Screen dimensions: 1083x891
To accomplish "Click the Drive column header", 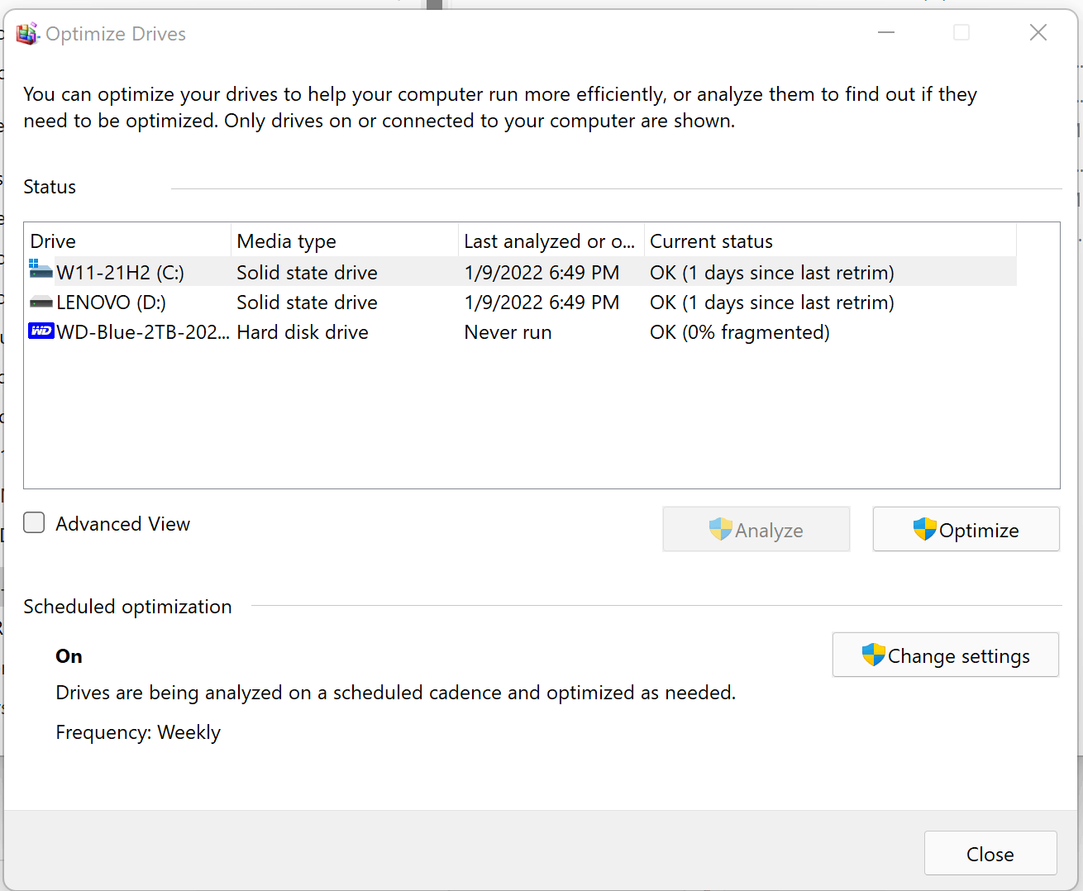I will click(x=128, y=241).
